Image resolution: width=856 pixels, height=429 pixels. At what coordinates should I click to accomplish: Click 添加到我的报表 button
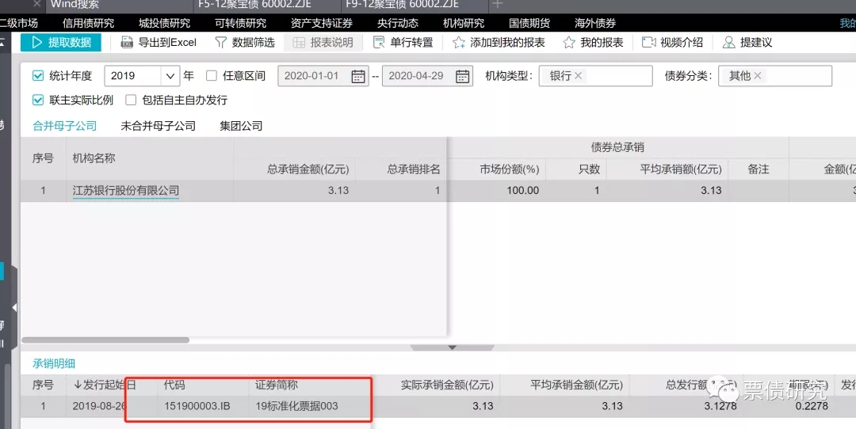(x=499, y=43)
